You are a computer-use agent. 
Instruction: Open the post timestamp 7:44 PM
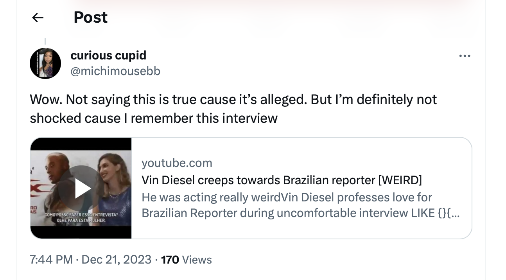pyautogui.click(x=51, y=260)
